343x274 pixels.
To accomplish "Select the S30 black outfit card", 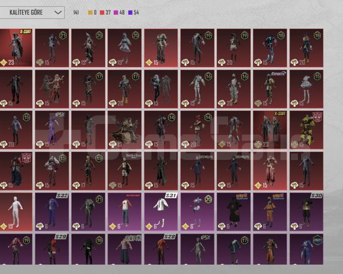I will [306, 212].
